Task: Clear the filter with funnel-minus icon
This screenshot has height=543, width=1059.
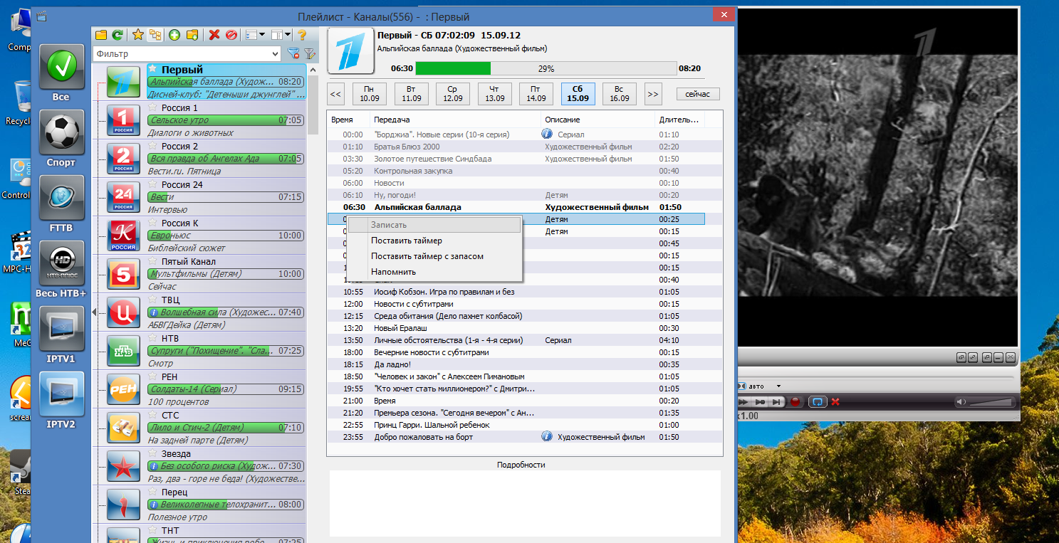Action: point(293,53)
